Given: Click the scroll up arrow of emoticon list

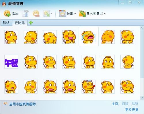Looking at the screenshot, I should click(142, 28).
